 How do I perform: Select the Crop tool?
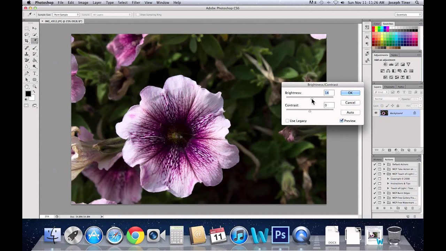tap(27, 41)
